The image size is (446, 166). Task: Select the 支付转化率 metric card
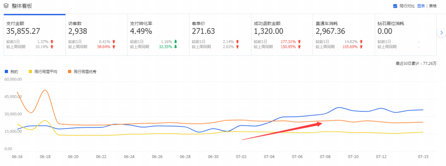pyautogui.click(x=158, y=35)
